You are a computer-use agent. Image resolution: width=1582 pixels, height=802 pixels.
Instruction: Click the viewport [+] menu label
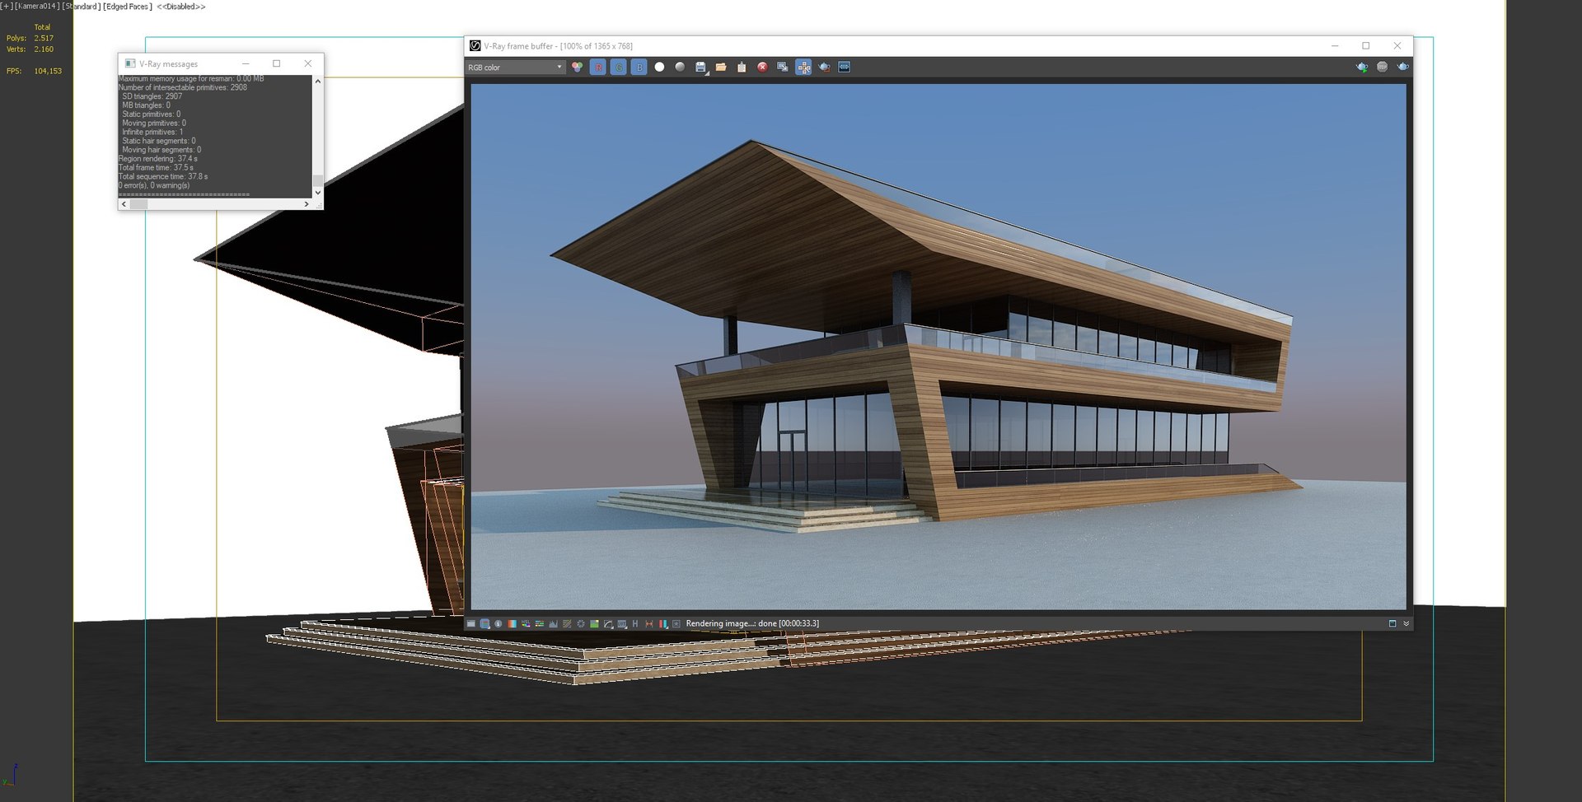[x=6, y=7]
